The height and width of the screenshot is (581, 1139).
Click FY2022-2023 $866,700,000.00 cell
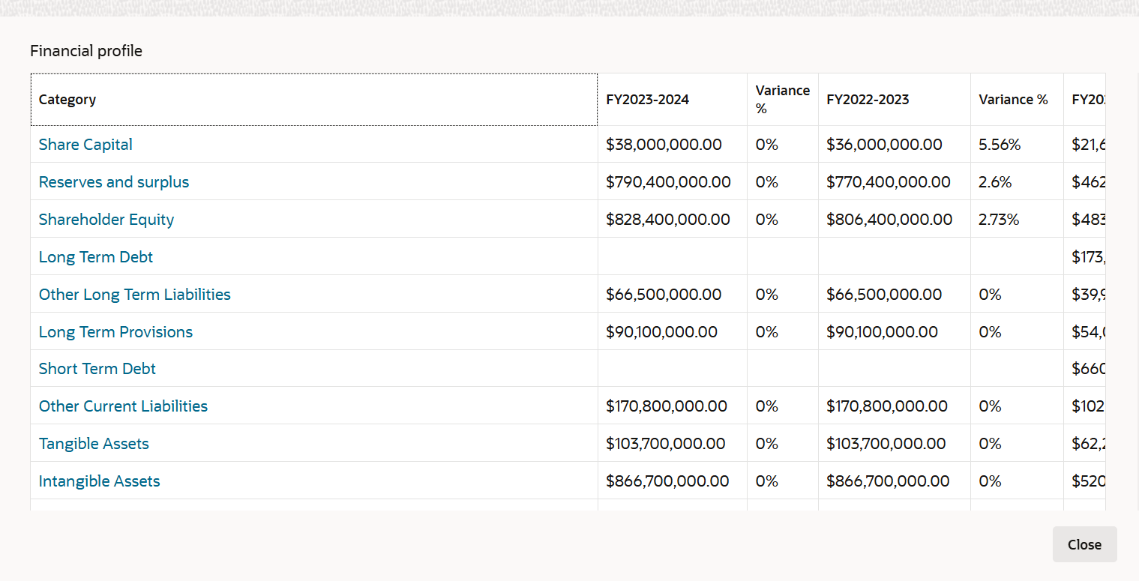(x=895, y=481)
